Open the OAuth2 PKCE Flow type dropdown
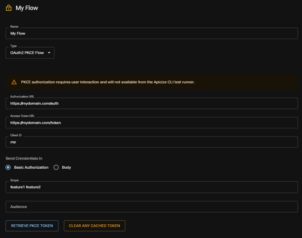This screenshot has width=302, height=238. pos(30,53)
